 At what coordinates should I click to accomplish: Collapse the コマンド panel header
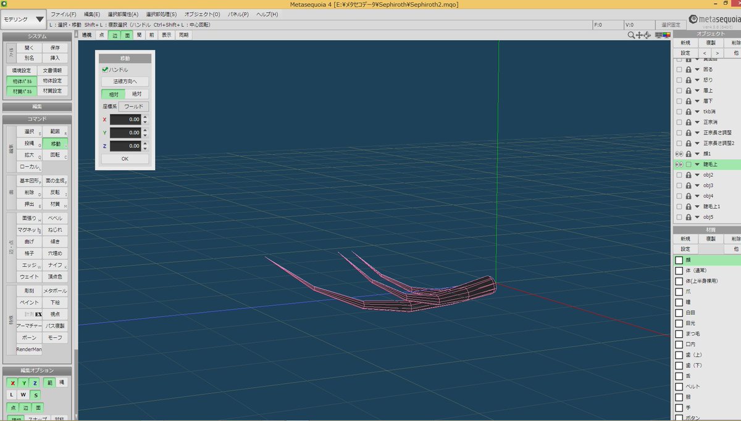(37, 119)
